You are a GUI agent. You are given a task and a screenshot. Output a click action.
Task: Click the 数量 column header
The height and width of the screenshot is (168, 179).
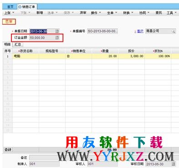[x=105, y=51]
